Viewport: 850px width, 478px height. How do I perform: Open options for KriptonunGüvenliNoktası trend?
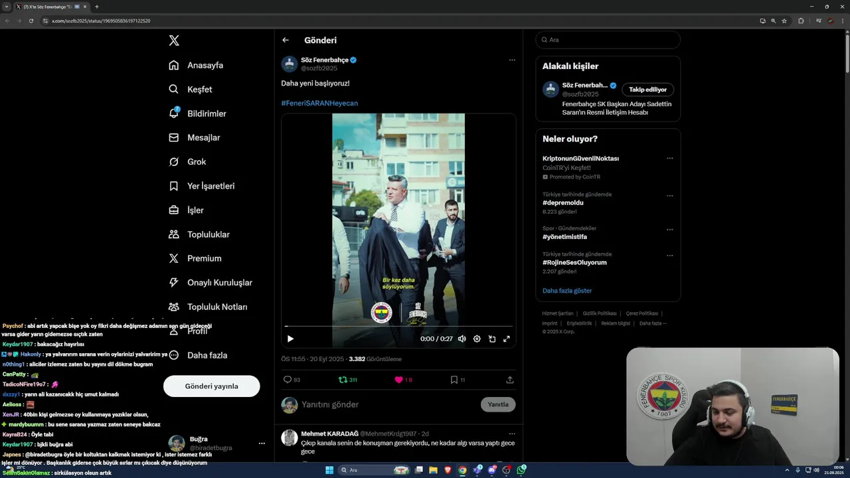(x=670, y=158)
